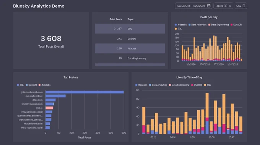Click the 1/10/2026 axis date label
The height and width of the screenshot is (145, 260).
click(x=205, y=64)
